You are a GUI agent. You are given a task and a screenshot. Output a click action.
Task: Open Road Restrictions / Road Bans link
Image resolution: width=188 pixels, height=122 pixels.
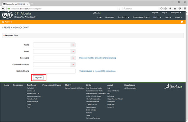96,93
